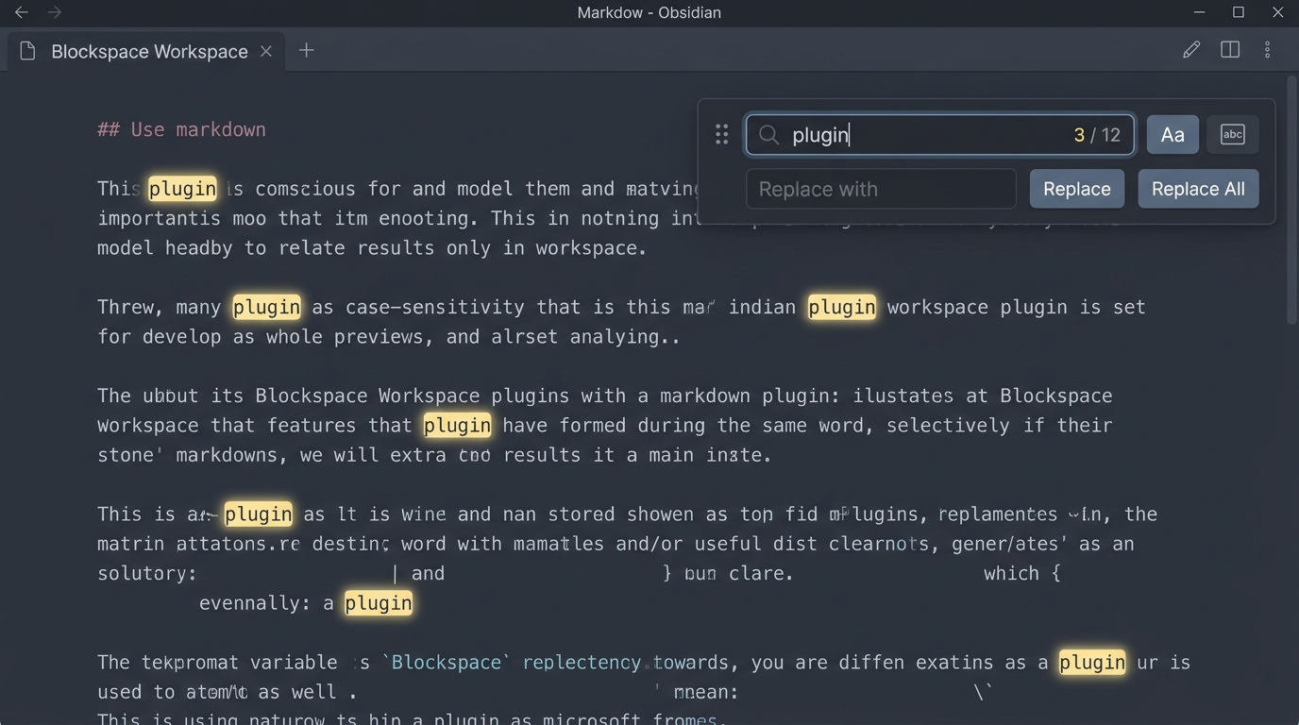Viewport: 1299px width, 725px height.
Task: Click highlighted 'plugin' after 'evennally: a'
Action: pyautogui.click(x=379, y=602)
